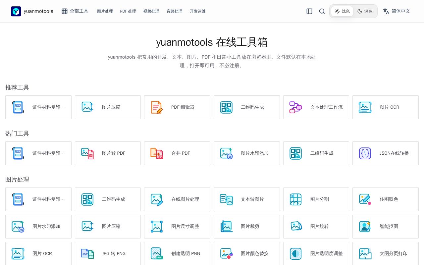The width and height of the screenshot is (424, 265).
Task: Click the yuanmotools 在线工具箱 page title
Action: pyautogui.click(x=212, y=42)
